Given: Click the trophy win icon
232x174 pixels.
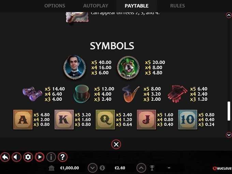Looking at the screenshot, I should tap(152, 168).
